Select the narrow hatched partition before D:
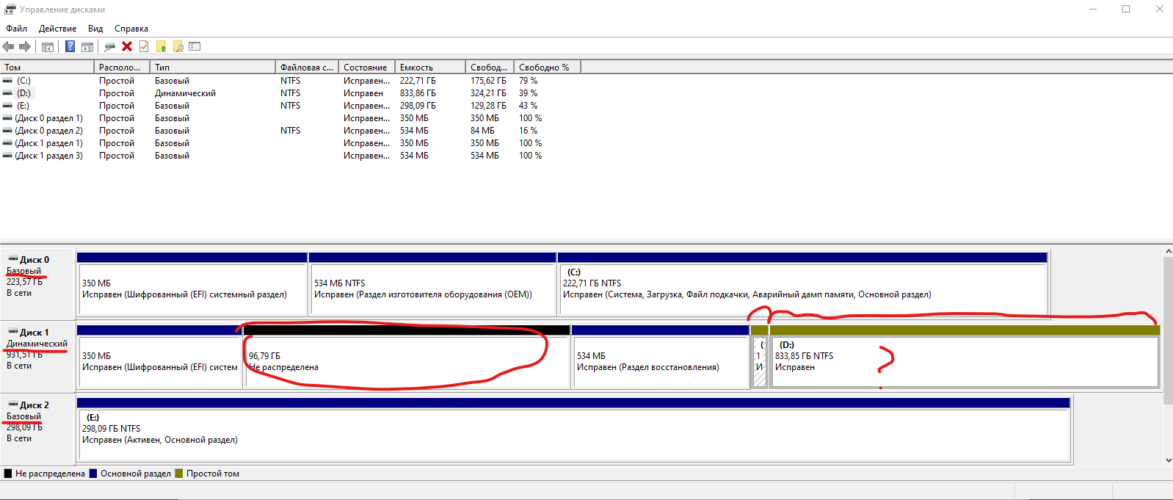This screenshot has width=1173, height=500. tap(759, 357)
